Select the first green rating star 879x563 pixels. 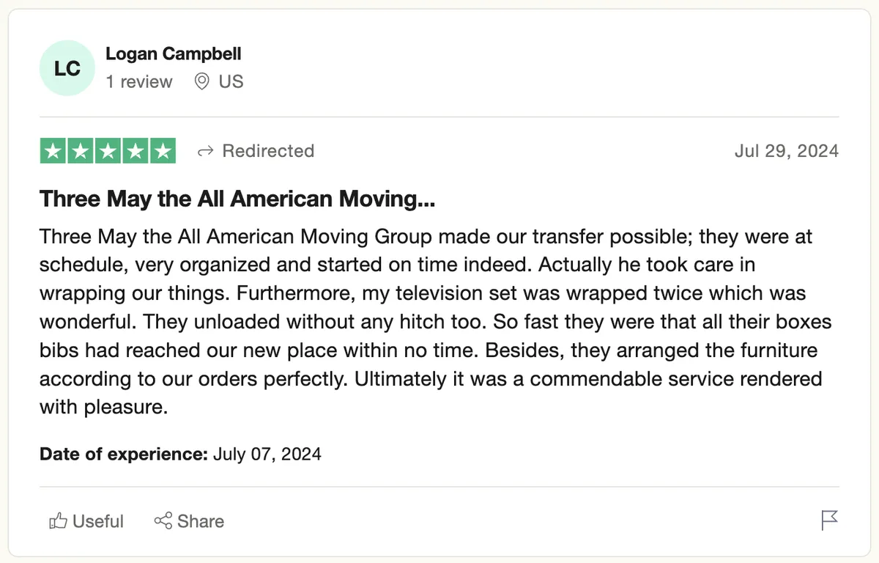[x=53, y=151]
